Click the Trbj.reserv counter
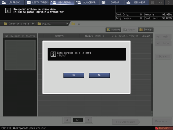The width and height of the screenshot is (173, 130). 129,18
